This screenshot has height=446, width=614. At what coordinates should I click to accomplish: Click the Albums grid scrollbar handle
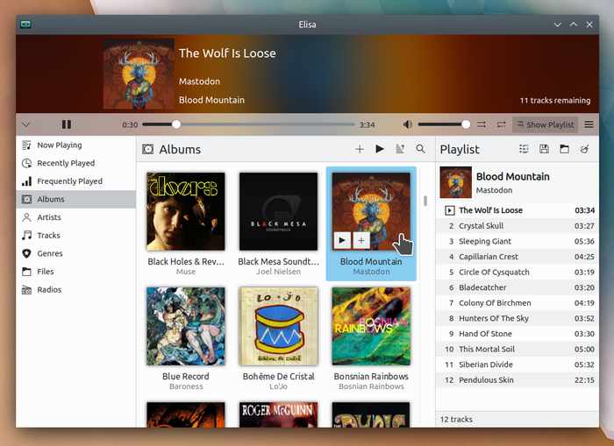point(425,201)
